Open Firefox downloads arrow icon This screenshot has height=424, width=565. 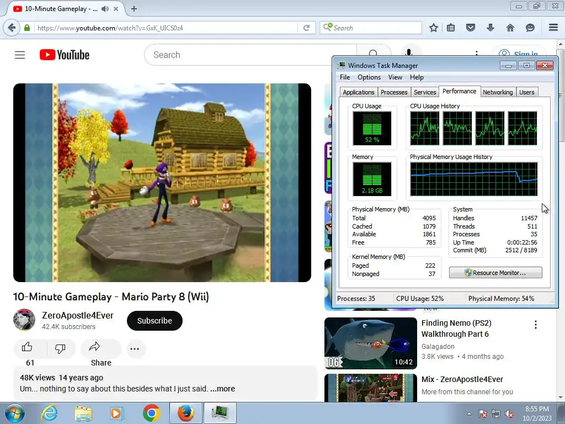490,28
